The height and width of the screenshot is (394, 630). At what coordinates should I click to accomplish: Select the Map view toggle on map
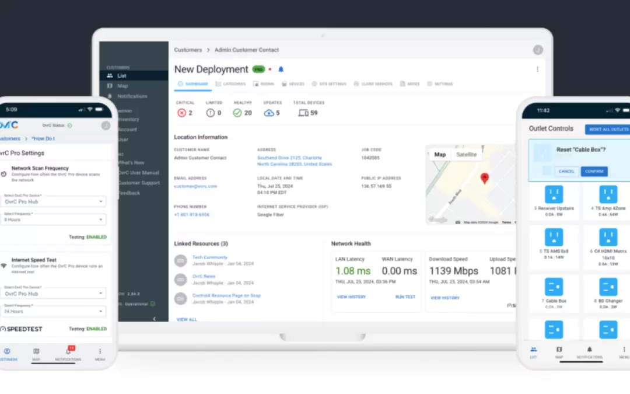(x=440, y=155)
